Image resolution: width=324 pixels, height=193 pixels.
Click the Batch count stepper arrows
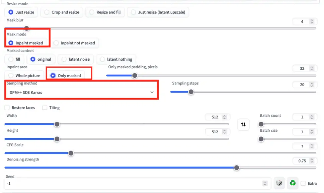[312, 117]
